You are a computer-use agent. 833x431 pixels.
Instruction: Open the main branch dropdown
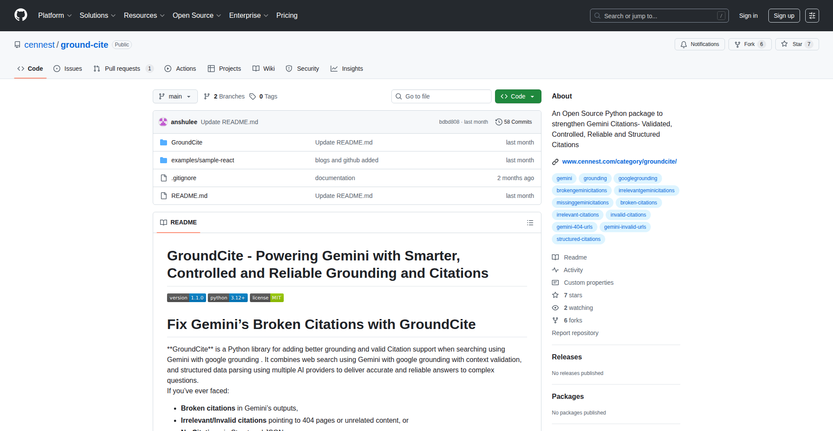pyautogui.click(x=175, y=96)
